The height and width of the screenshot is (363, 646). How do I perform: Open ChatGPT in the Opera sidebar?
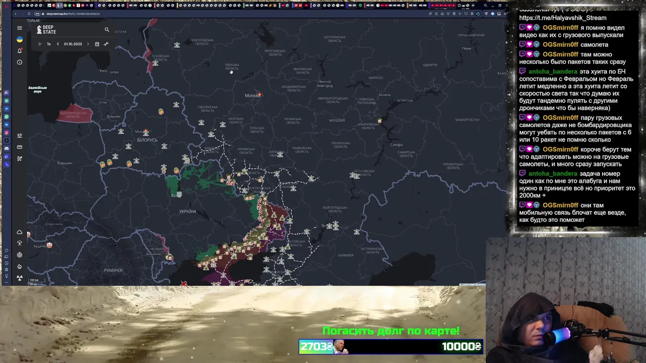7,101
